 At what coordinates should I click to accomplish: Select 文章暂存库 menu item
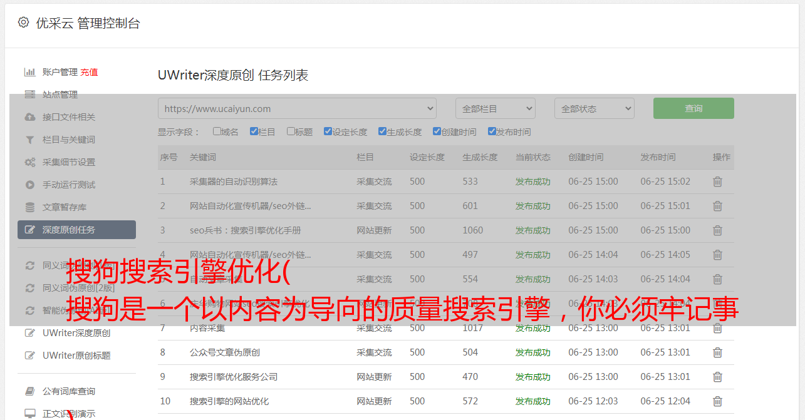(65, 207)
